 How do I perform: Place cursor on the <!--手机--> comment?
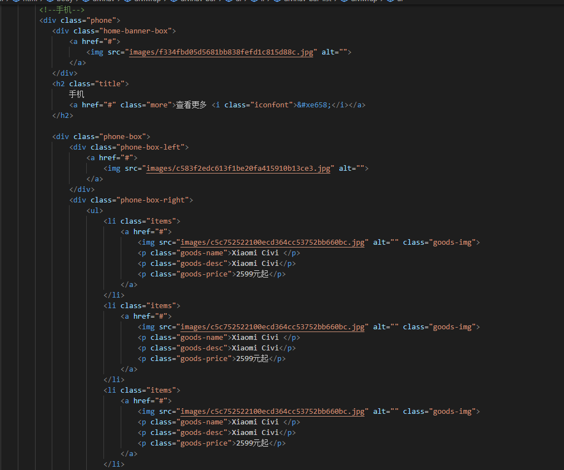click(x=62, y=9)
